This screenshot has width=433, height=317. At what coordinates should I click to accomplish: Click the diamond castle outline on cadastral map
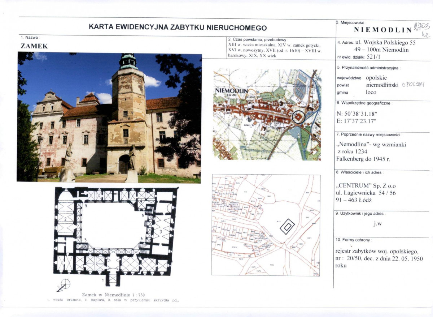coord(287,227)
